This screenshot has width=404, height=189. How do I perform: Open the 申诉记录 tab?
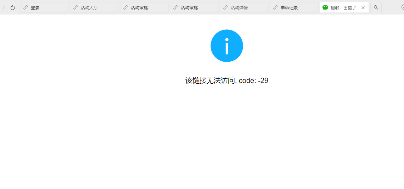pyautogui.click(x=294, y=7)
